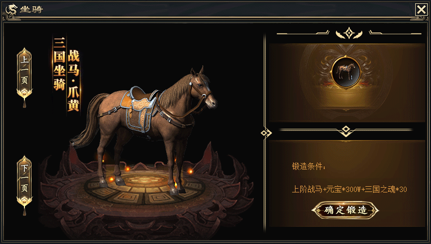Confirm forging with 确定锻造 button
The height and width of the screenshot is (244, 431).
pyautogui.click(x=345, y=210)
